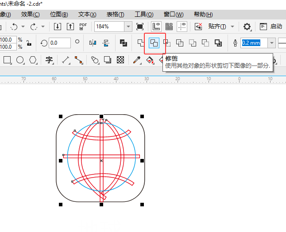The height and width of the screenshot is (232, 286).
Task: Select the Text tool
Action: coord(49,60)
